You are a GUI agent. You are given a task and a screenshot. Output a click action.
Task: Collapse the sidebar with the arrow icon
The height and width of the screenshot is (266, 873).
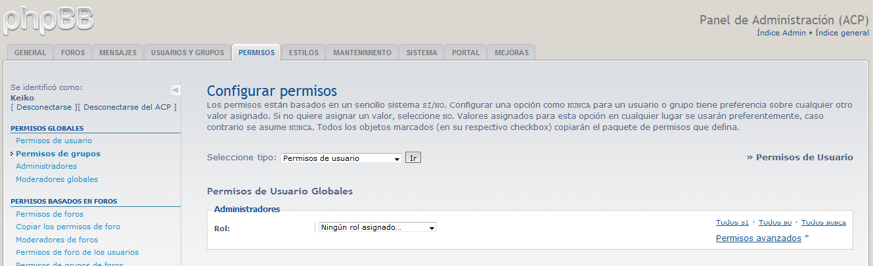coord(175,90)
